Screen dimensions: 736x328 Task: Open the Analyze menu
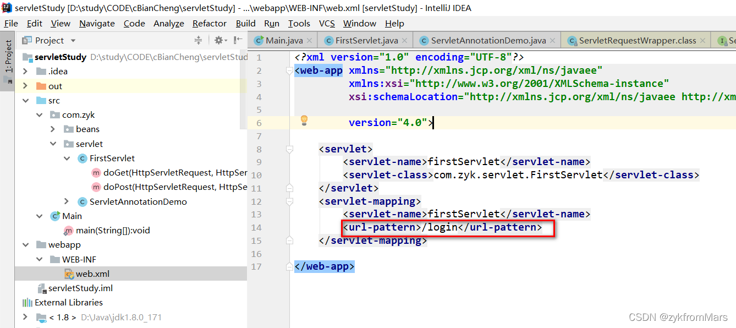(x=169, y=24)
